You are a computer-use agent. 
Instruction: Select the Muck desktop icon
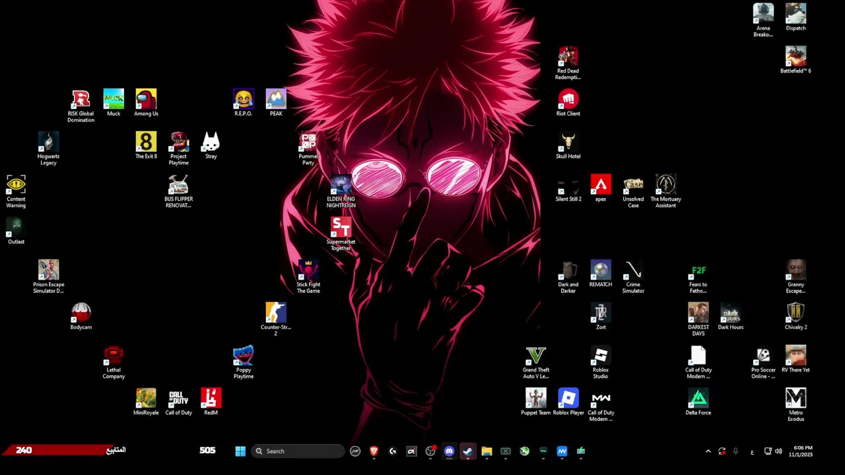point(114,103)
